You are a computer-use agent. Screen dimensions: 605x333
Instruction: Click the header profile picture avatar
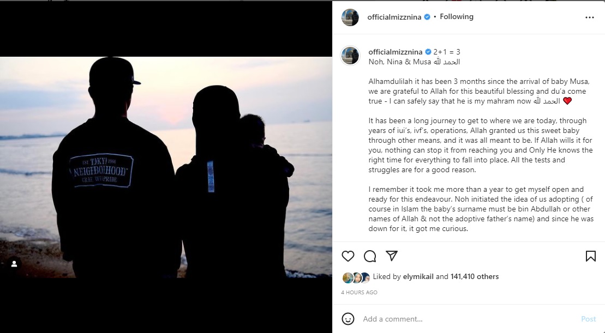pos(350,17)
